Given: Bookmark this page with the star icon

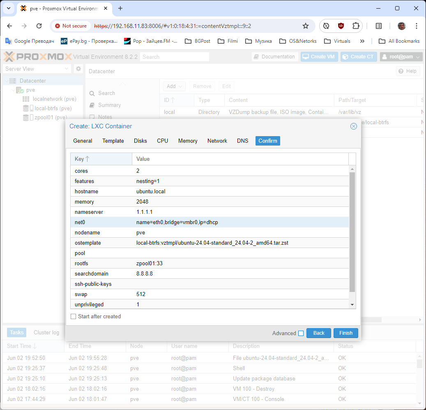Looking at the screenshot, I should click(306, 26).
